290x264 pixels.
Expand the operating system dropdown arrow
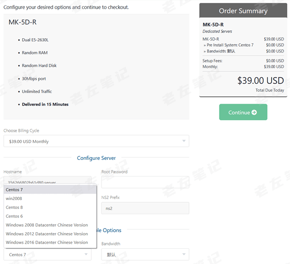[86, 254]
